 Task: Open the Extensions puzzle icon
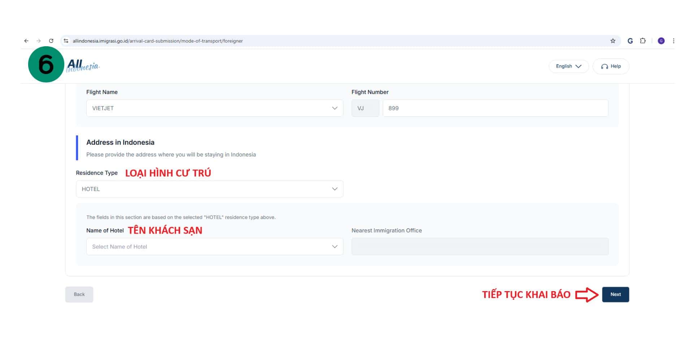pyautogui.click(x=643, y=41)
